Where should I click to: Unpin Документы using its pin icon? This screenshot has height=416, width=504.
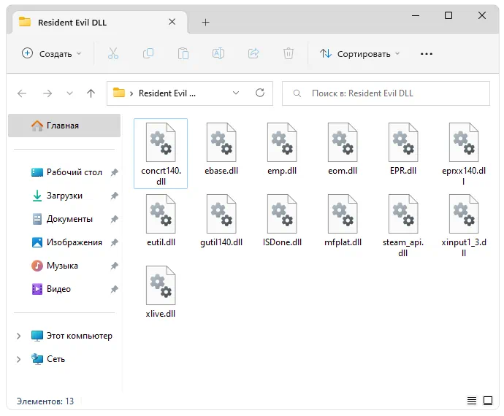coord(114,220)
